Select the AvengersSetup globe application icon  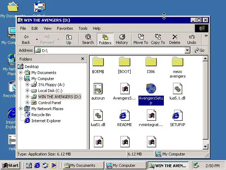[x=151, y=89]
